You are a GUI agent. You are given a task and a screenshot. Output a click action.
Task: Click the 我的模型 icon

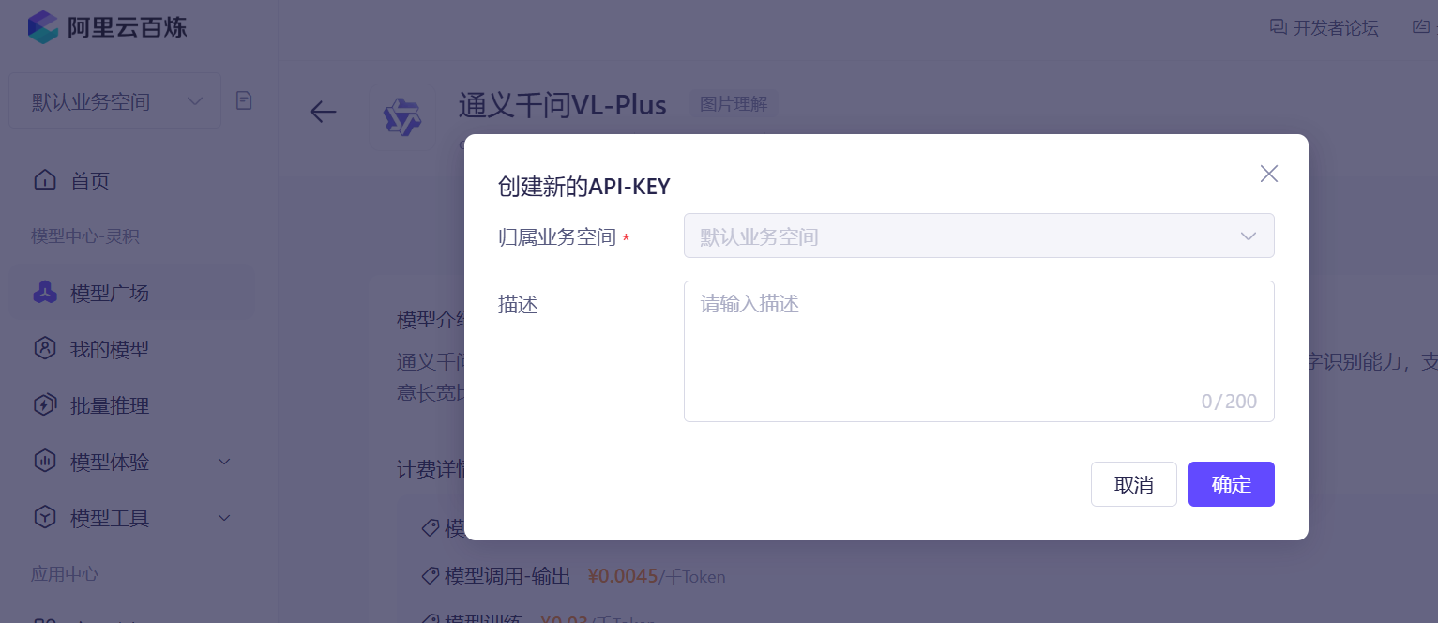point(44,349)
